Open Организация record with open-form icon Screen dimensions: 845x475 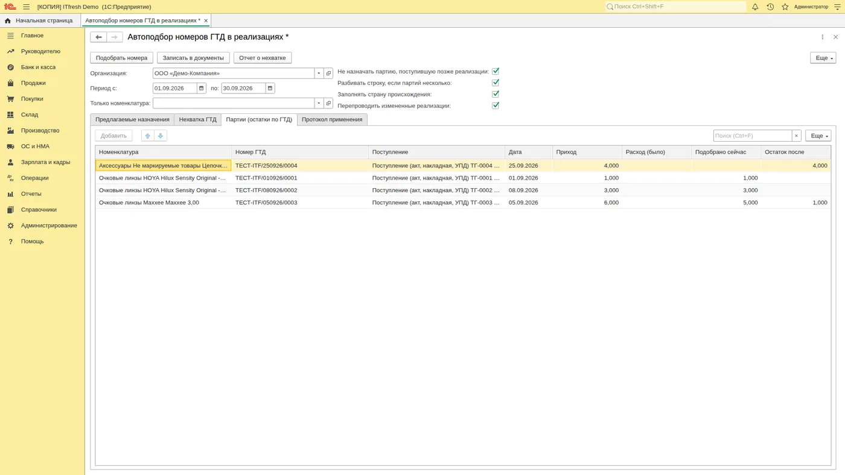pos(328,73)
